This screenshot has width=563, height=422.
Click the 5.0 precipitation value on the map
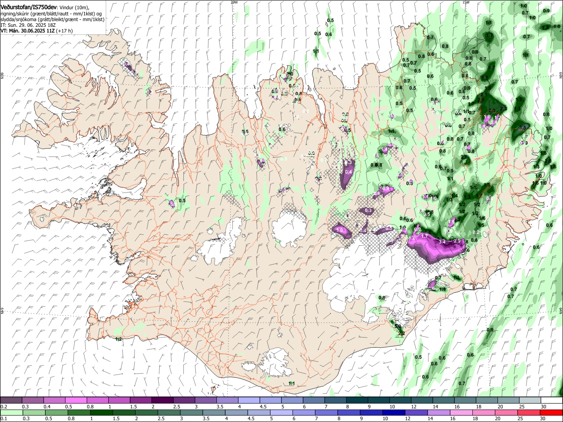[x=398, y=327]
